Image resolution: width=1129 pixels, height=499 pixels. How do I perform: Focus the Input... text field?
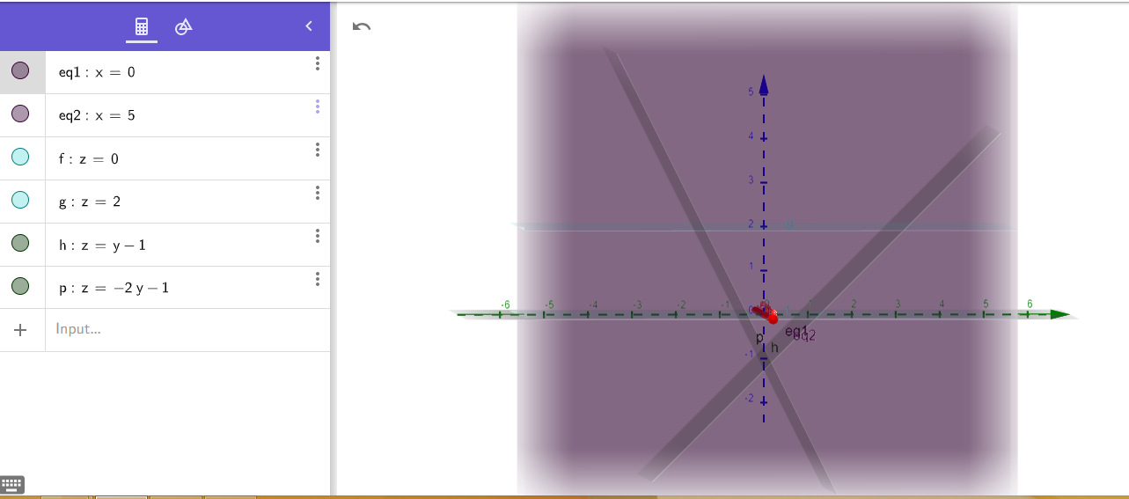click(x=176, y=329)
